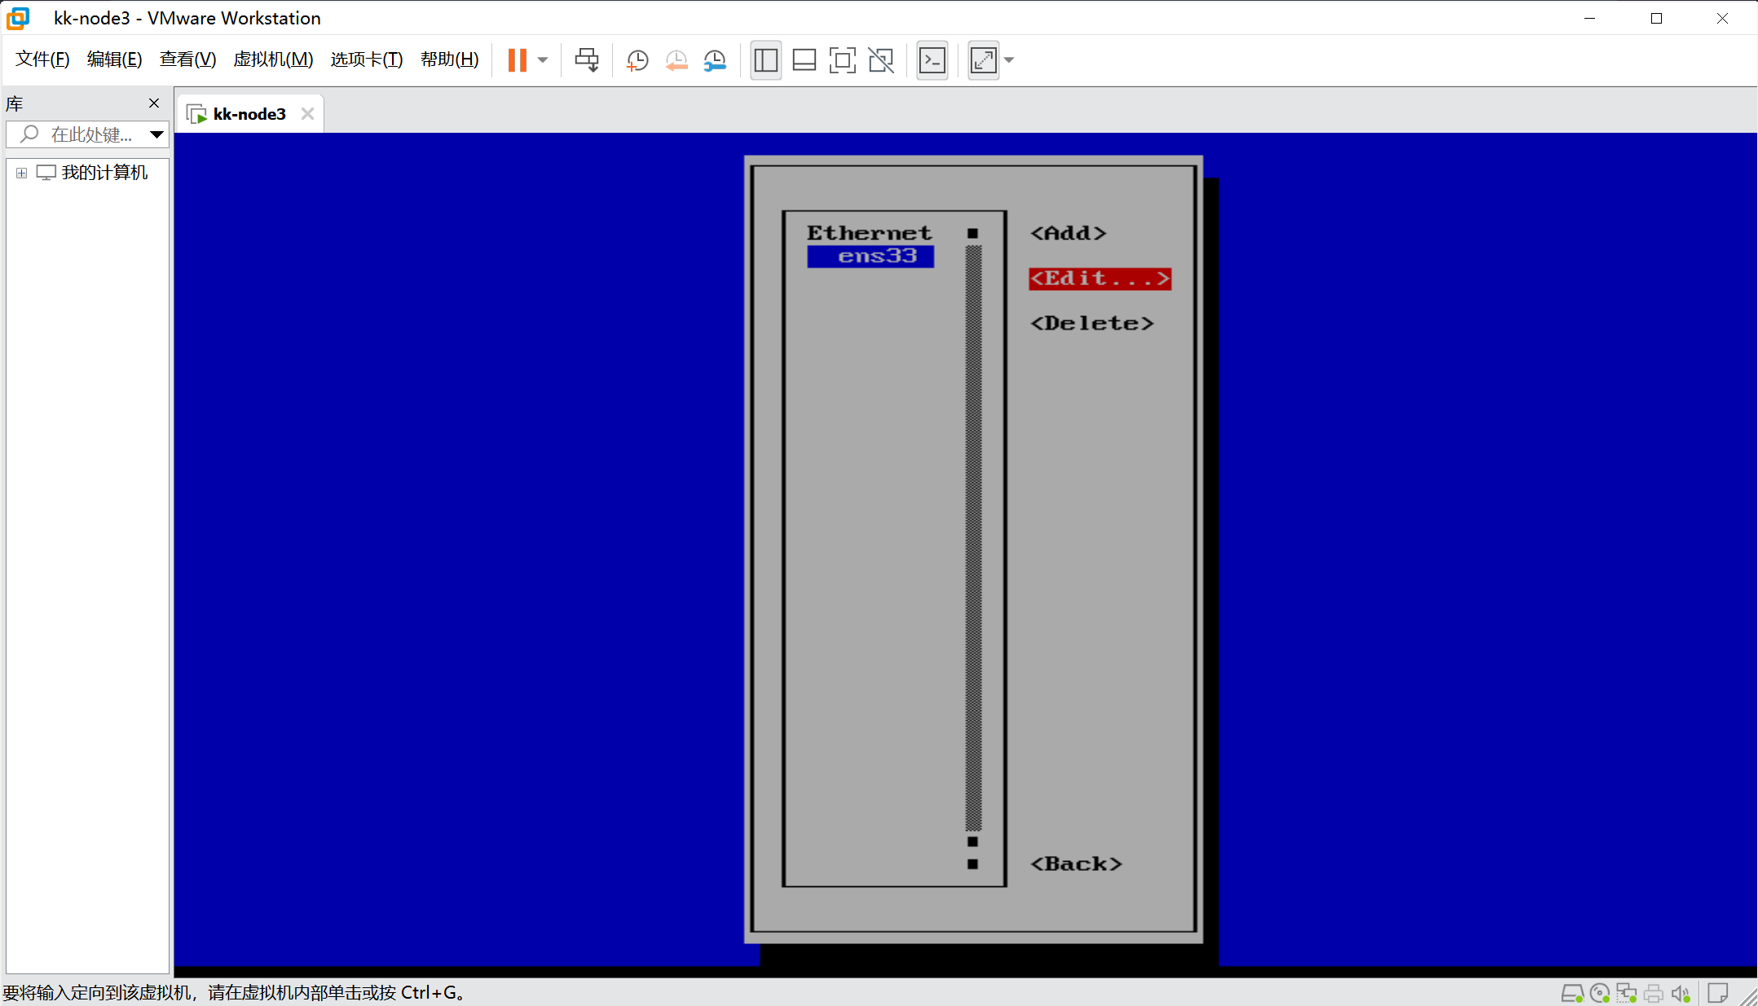Screen dimensions: 1758x1006
Task: Open the console view icon
Action: pyautogui.click(x=932, y=60)
